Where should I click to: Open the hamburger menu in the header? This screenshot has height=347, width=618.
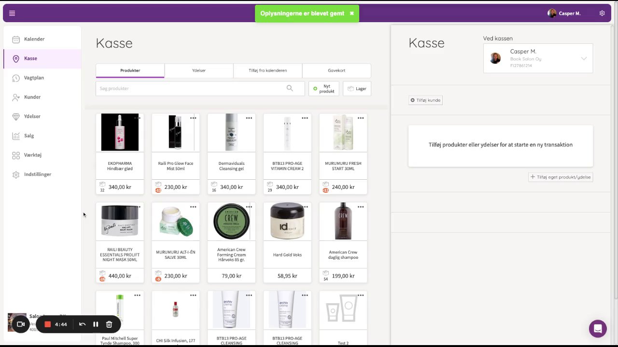pyautogui.click(x=12, y=13)
